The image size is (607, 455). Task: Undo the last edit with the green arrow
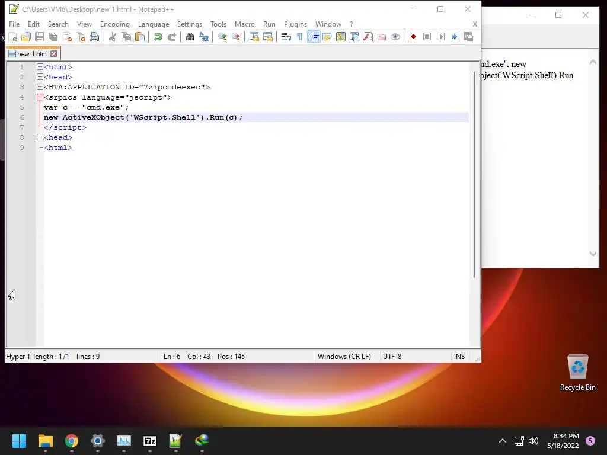point(158,37)
